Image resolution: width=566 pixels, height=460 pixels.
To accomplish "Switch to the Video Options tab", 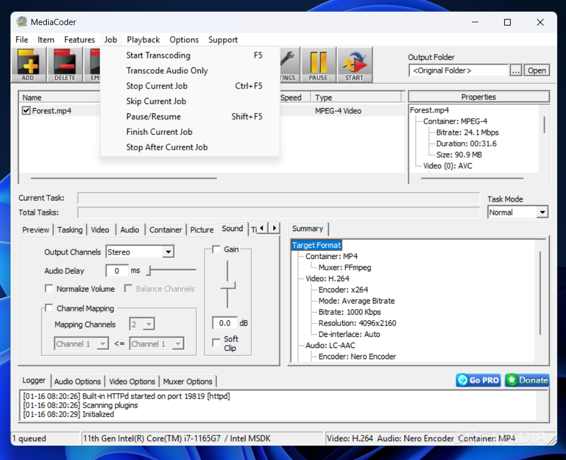I will [132, 381].
